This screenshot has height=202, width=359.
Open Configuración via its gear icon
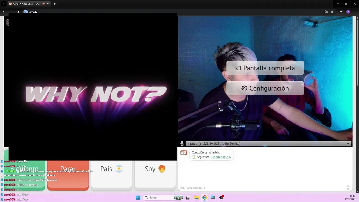click(x=244, y=88)
